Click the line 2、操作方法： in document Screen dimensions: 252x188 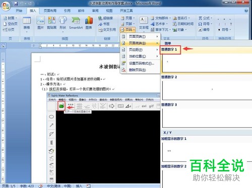(52, 84)
